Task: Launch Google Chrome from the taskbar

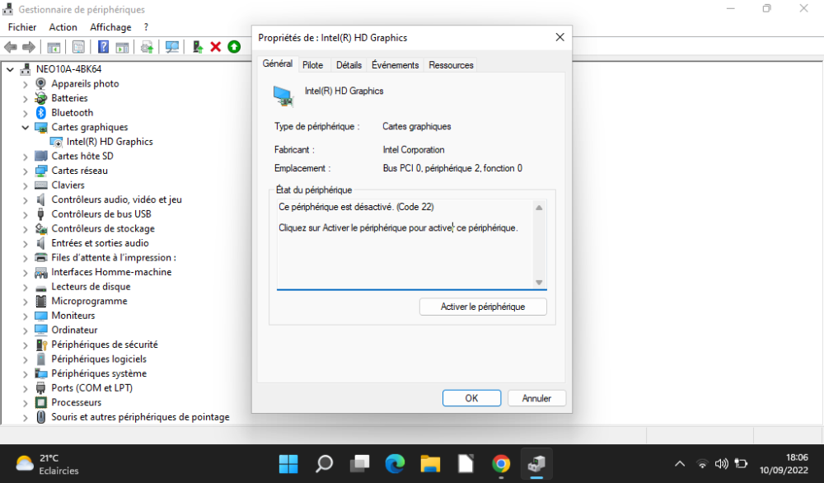Action: tap(501, 464)
